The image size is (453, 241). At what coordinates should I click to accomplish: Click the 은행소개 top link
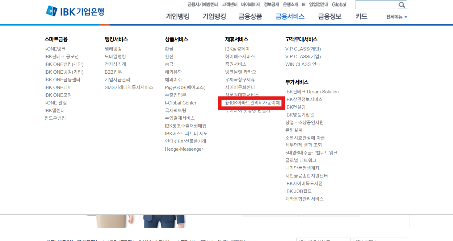point(291,5)
